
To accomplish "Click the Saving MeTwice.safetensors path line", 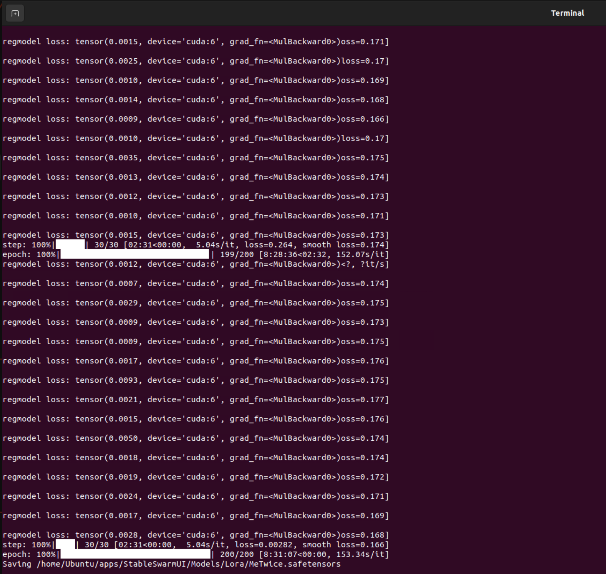I will [171, 564].
